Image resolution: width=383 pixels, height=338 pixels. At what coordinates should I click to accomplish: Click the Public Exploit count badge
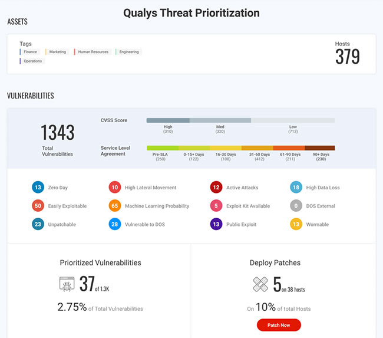tap(216, 224)
